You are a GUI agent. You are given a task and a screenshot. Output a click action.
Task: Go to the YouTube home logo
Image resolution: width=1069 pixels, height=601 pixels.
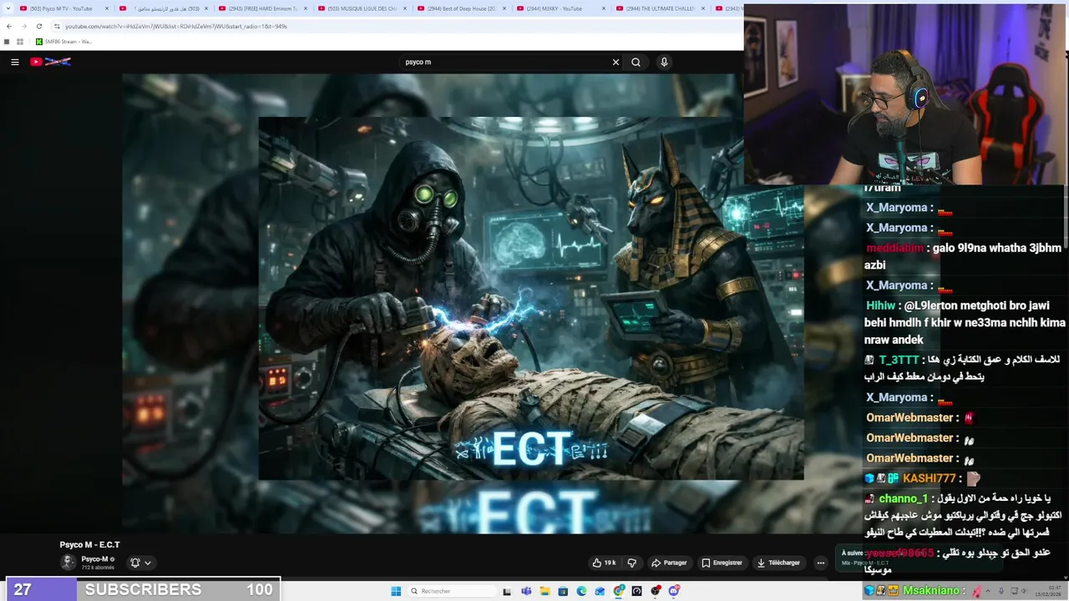tap(50, 62)
